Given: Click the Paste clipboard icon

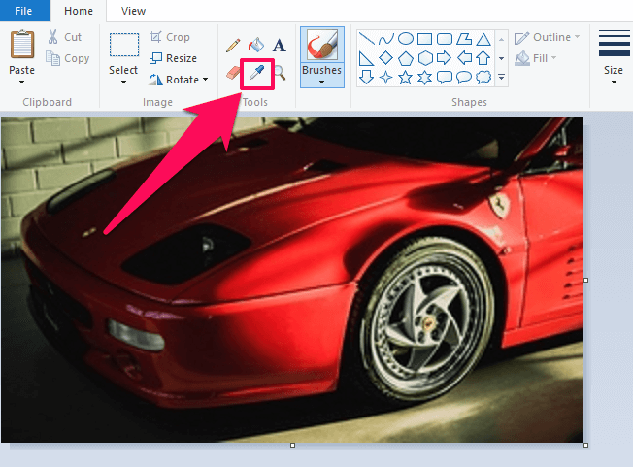Looking at the screenshot, I should point(22,44).
